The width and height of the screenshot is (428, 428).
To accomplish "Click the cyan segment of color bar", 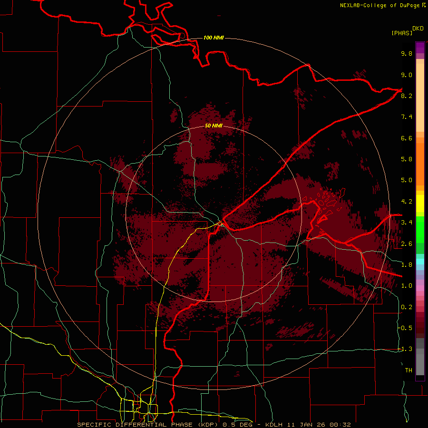I will 420,261.
